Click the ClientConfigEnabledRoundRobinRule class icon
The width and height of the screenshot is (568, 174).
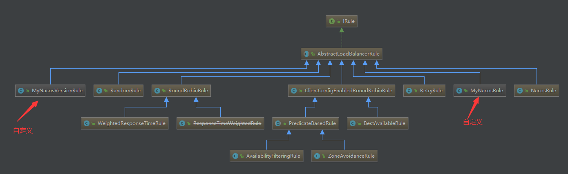point(294,90)
